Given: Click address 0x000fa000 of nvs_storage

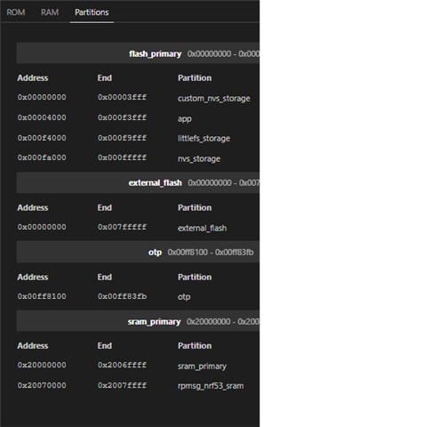Looking at the screenshot, I should click(42, 157).
